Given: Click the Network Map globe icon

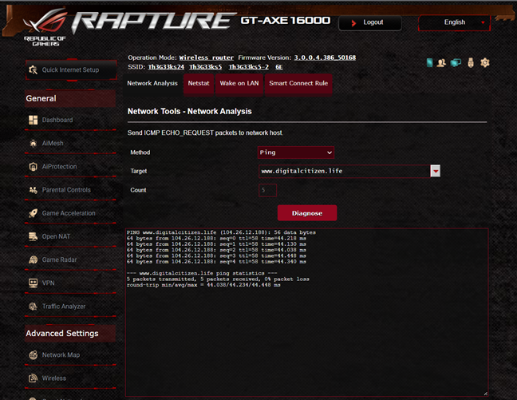Looking at the screenshot, I should 33,355.
